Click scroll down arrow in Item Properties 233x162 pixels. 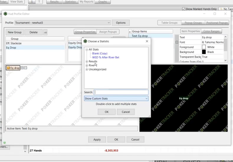pos(225,60)
